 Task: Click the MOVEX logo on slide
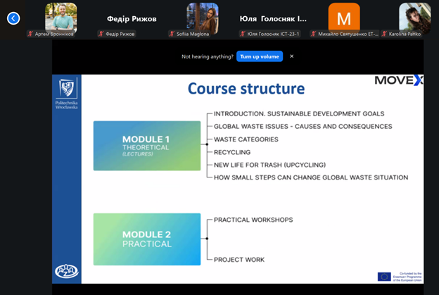[x=398, y=80]
